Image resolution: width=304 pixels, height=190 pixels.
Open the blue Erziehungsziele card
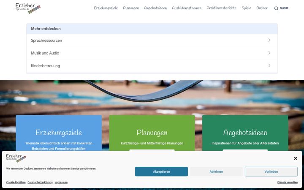(59, 133)
